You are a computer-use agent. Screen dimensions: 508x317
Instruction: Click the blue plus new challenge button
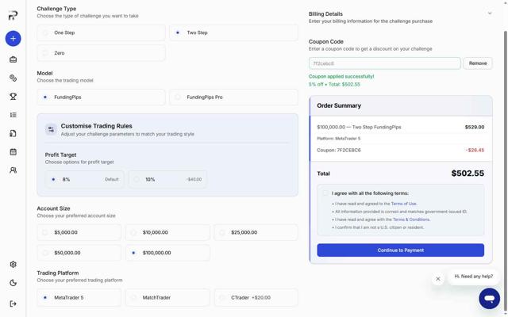click(x=13, y=39)
